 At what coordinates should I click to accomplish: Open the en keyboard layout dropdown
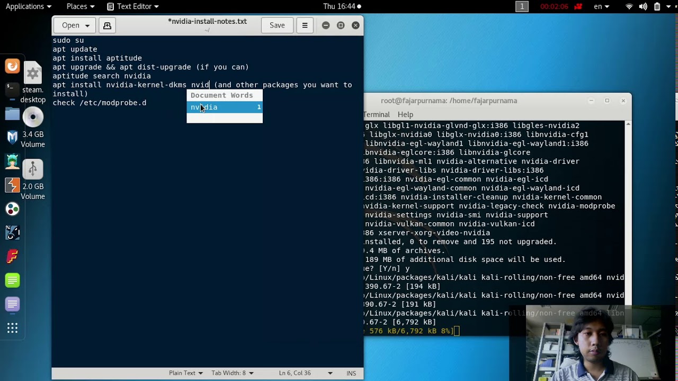(x=601, y=6)
